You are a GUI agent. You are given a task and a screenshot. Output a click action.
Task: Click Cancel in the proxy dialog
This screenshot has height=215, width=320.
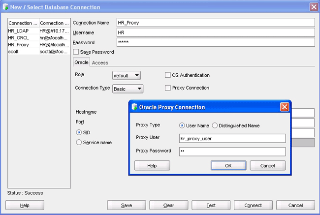coord(267,165)
